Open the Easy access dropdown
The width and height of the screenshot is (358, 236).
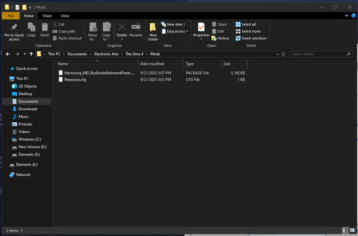(x=175, y=31)
